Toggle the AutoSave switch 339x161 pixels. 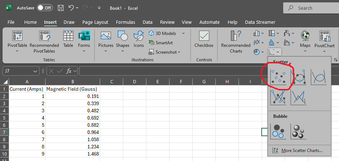(45, 8)
